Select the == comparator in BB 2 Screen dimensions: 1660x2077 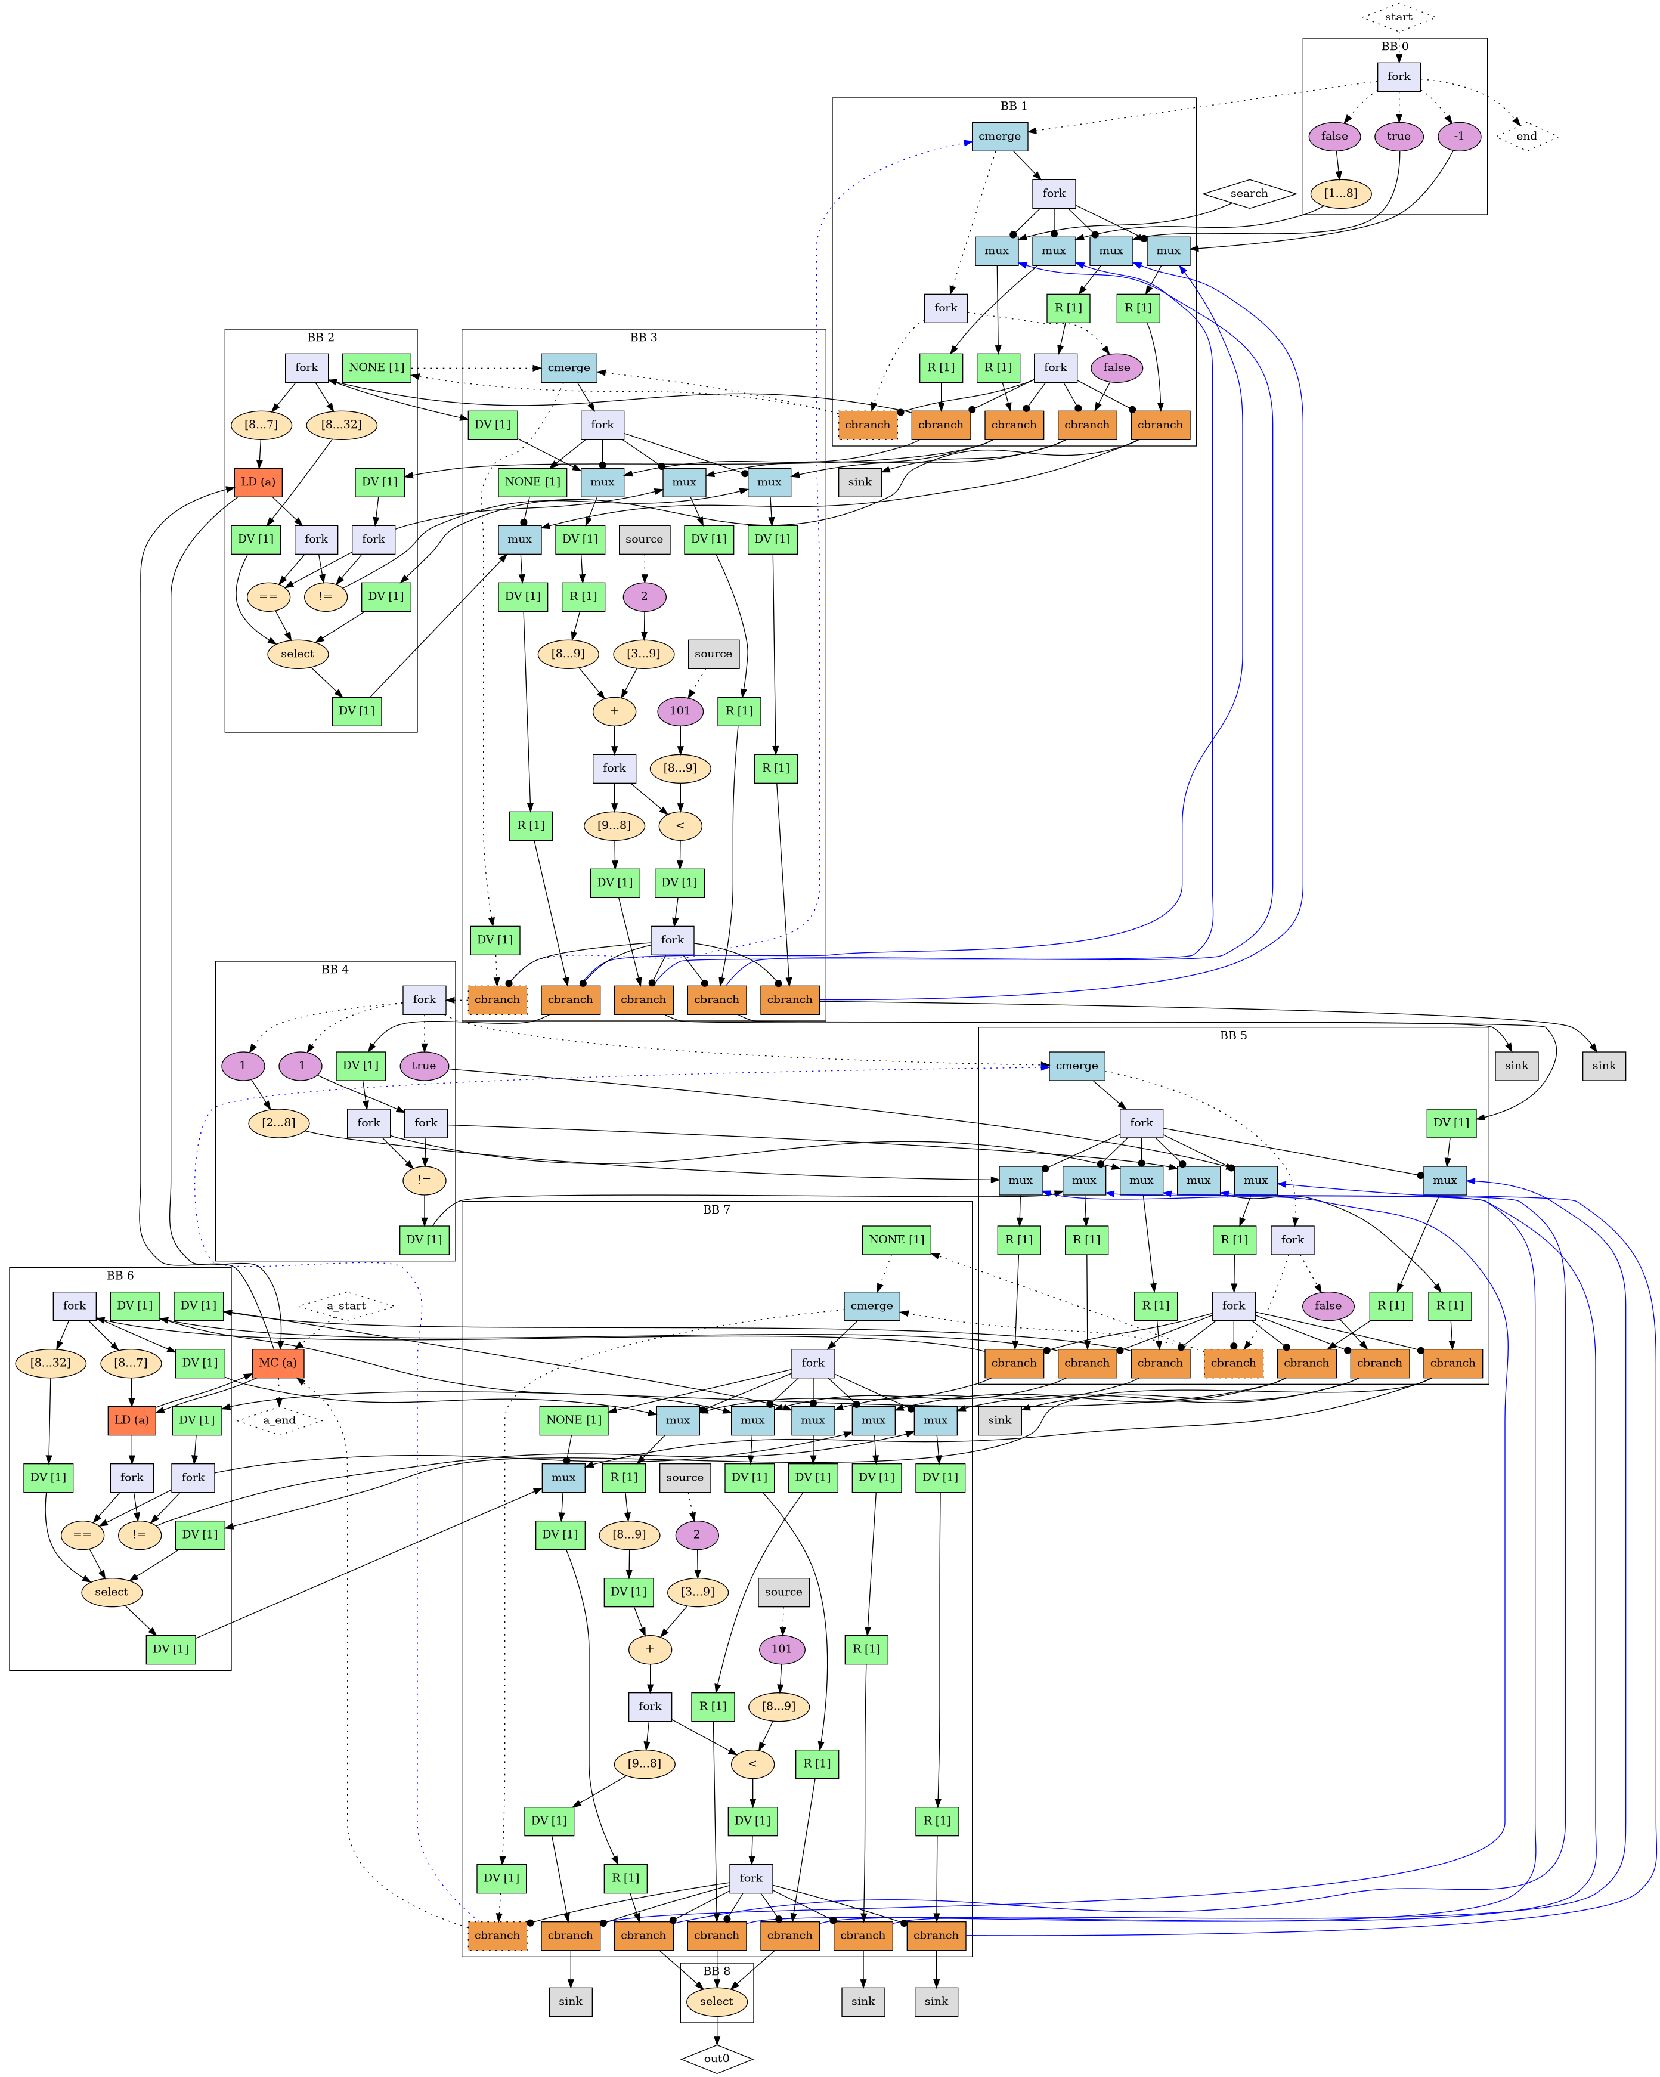(x=268, y=596)
